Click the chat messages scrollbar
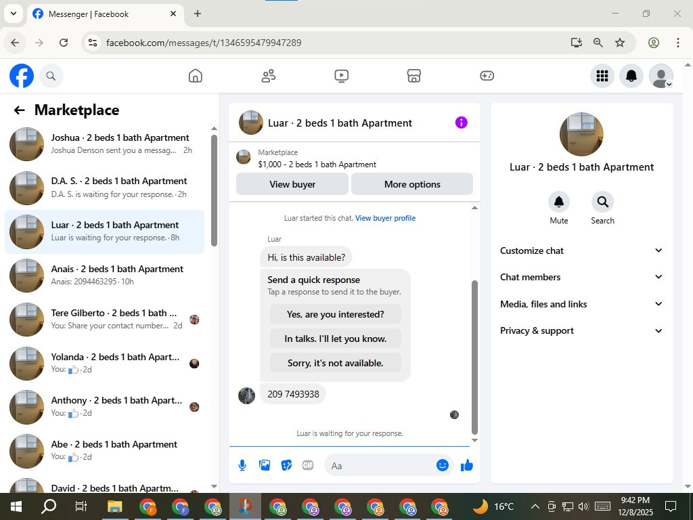 (x=474, y=357)
